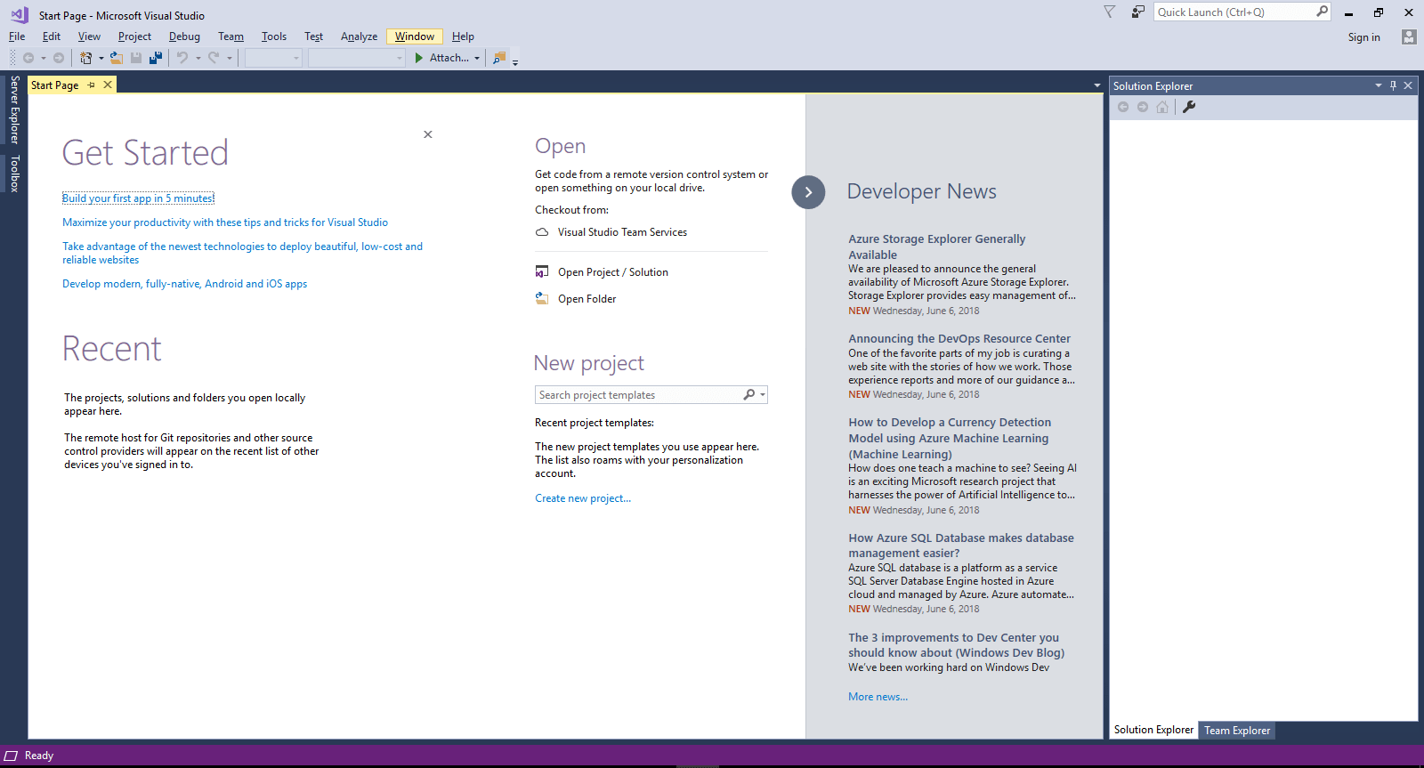The image size is (1424, 768).
Task: Toggle the pin on Start Page tab
Action: [91, 85]
